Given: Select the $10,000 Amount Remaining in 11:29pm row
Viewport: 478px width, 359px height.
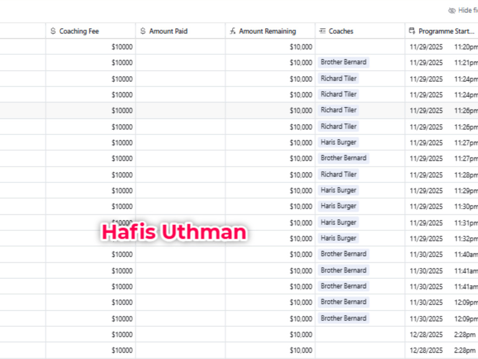Looking at the screenshot, I should (x=301, y=191).
